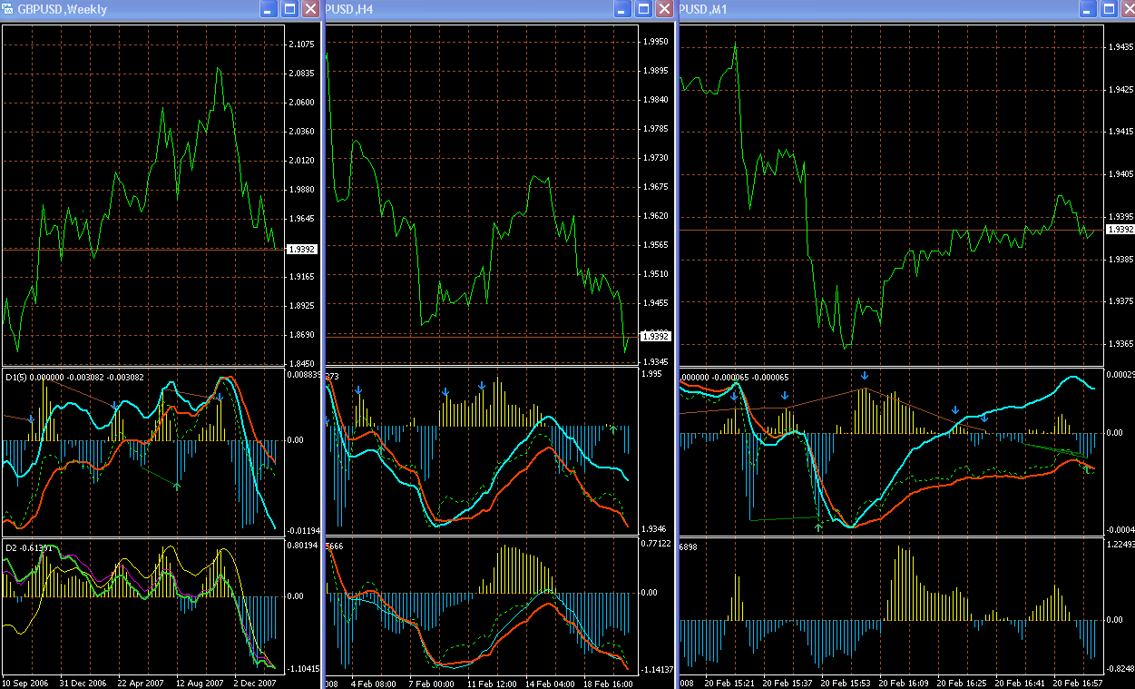The image size is (1135, 689).
Task: Click the 31 Dec 2006 date label
Action: point(83,682)
